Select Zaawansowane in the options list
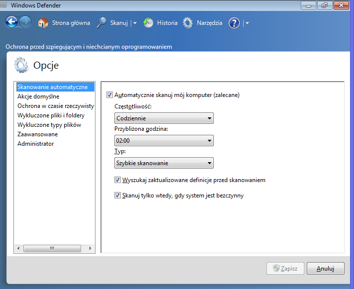This screenshot has height=289, width=354. 37,134
